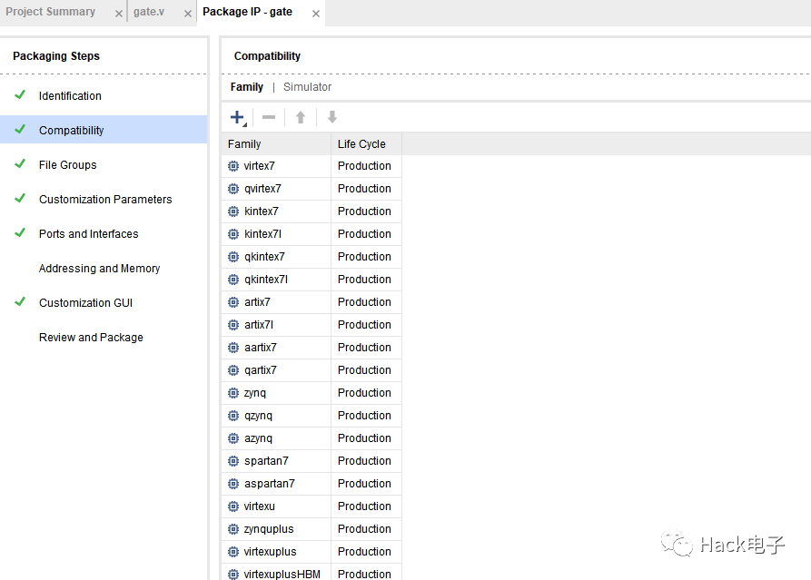Select the qzynq family name
This screenshot has height=580, width=811.
258,416
